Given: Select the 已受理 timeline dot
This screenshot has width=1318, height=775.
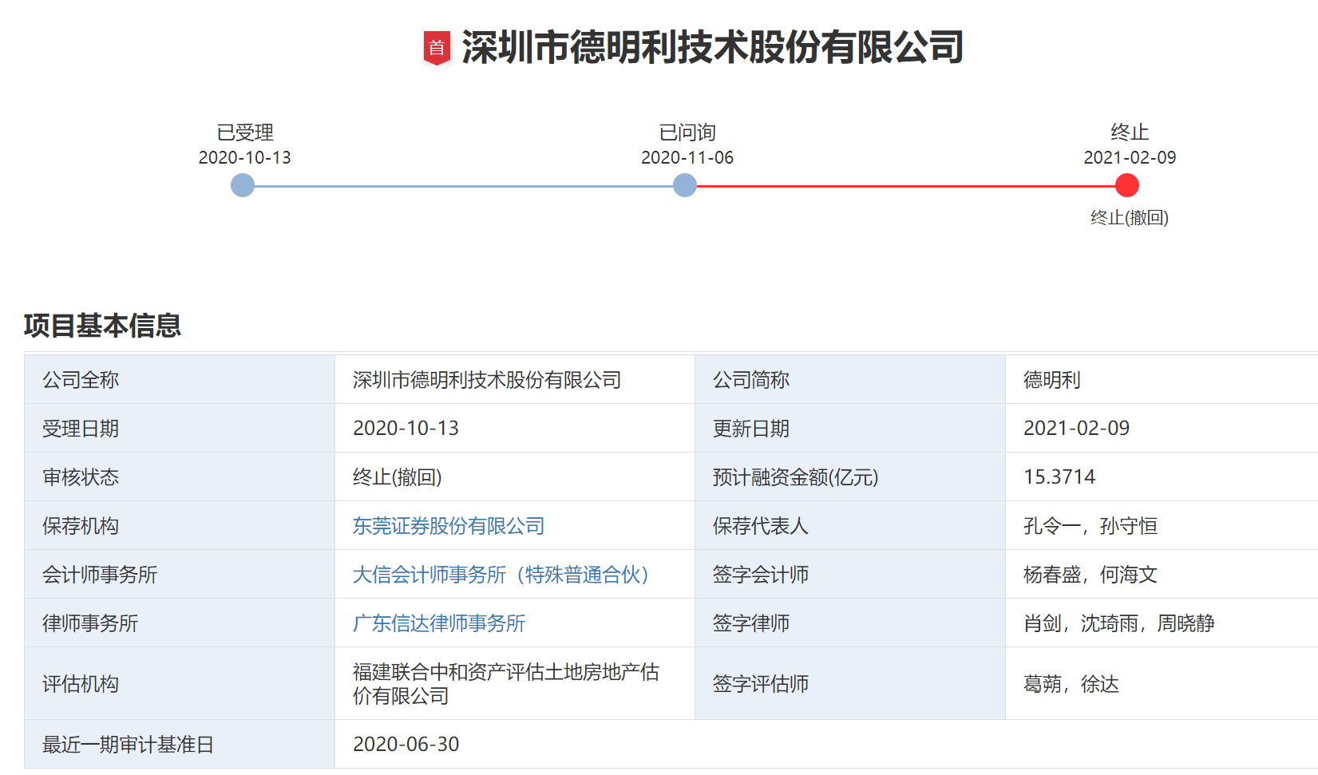Looking at the screenshot, I should [243, 186].
